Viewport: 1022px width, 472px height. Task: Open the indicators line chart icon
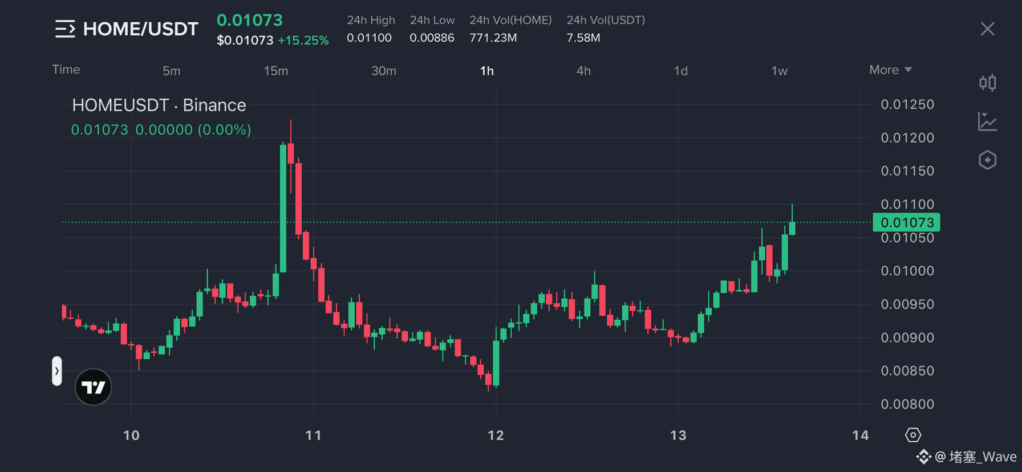[x=987, y=121]
